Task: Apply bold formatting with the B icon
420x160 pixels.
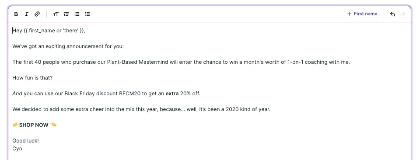Action: [x=16, y=14]
